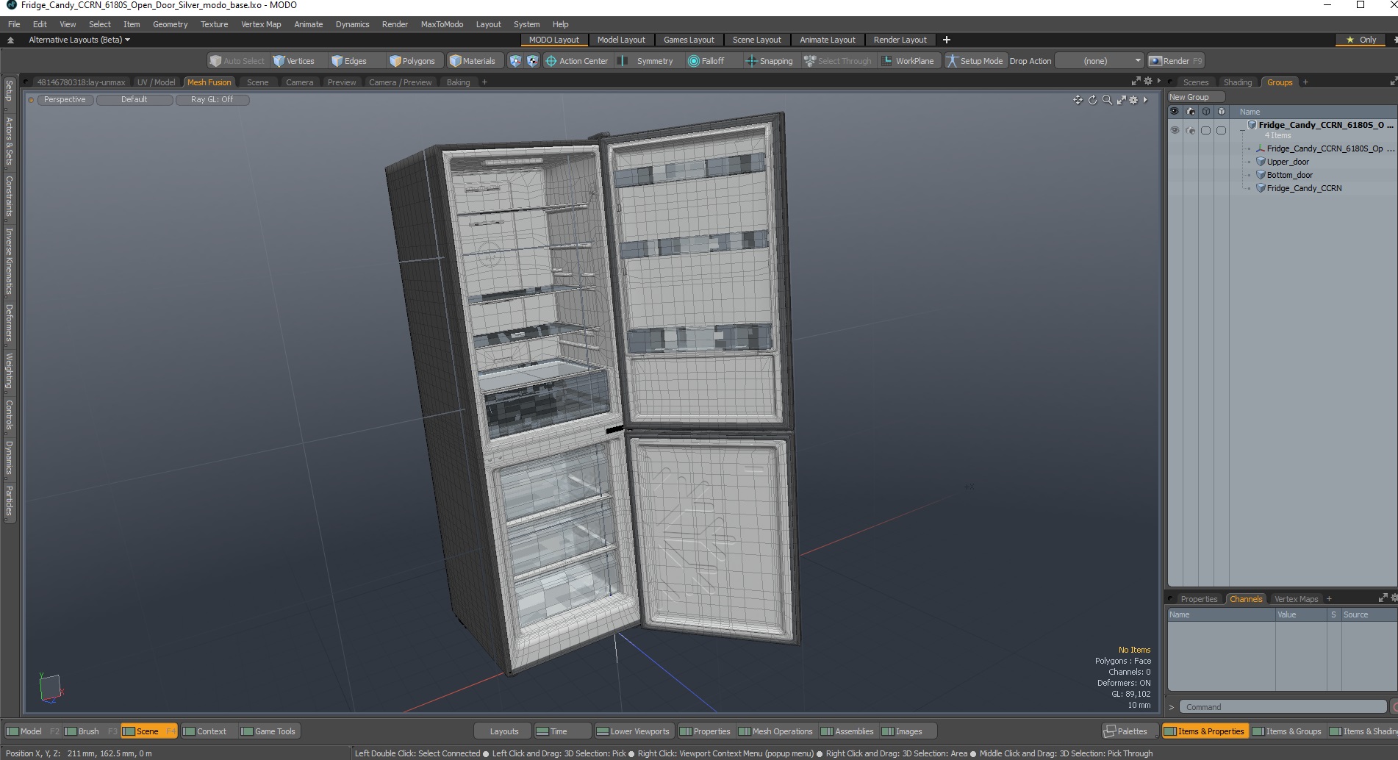
Task: Open the Perspective view type dropdown
Action: coord(65,99)
